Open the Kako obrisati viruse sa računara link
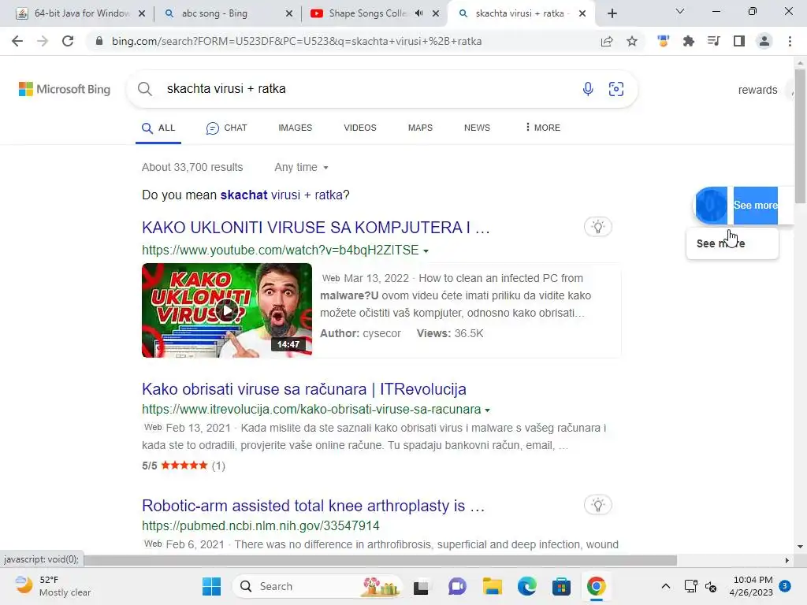 (x=303, y=389)
